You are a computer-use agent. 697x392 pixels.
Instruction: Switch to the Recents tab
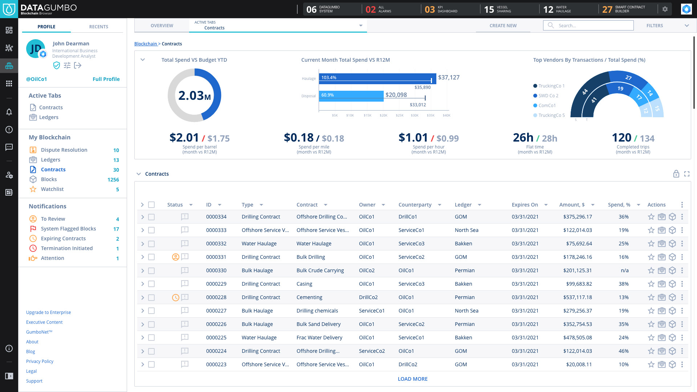tap(99, 27)
